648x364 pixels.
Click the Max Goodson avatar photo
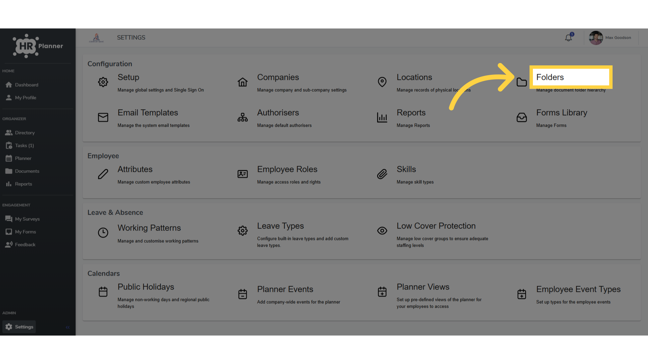pos(596,38)
